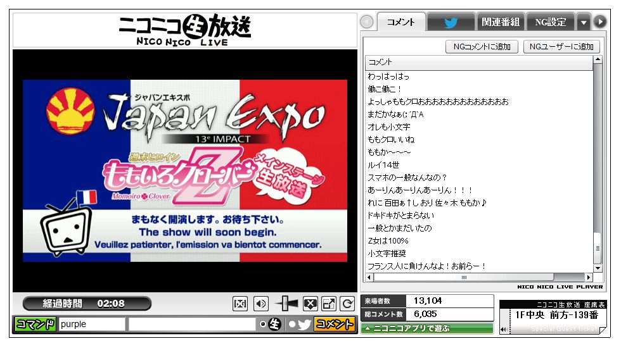Screen dimensions: 621x341
Task: Open the player in a pop-out window
Action: pos(329,304)
